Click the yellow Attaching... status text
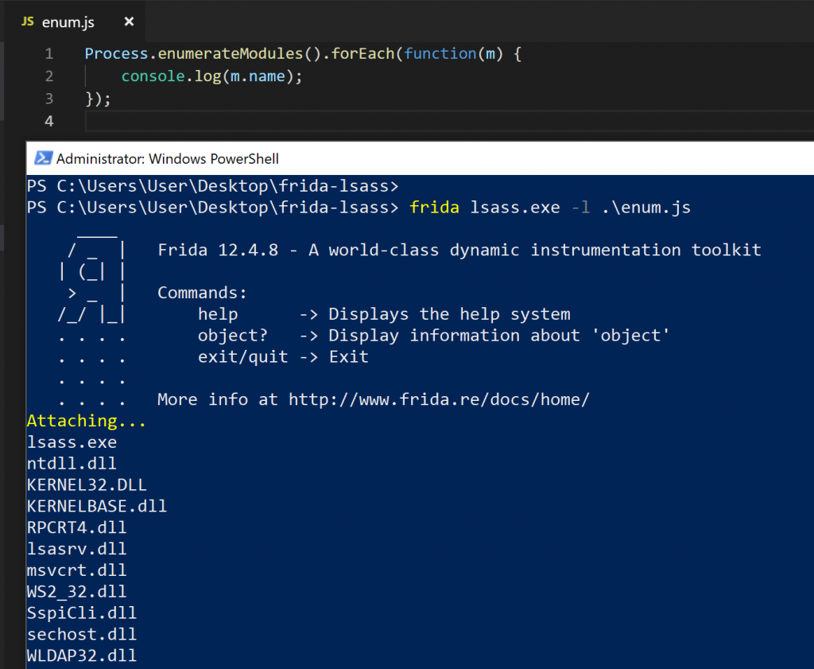Screen dimensions: 814x669 click(87, 421)
